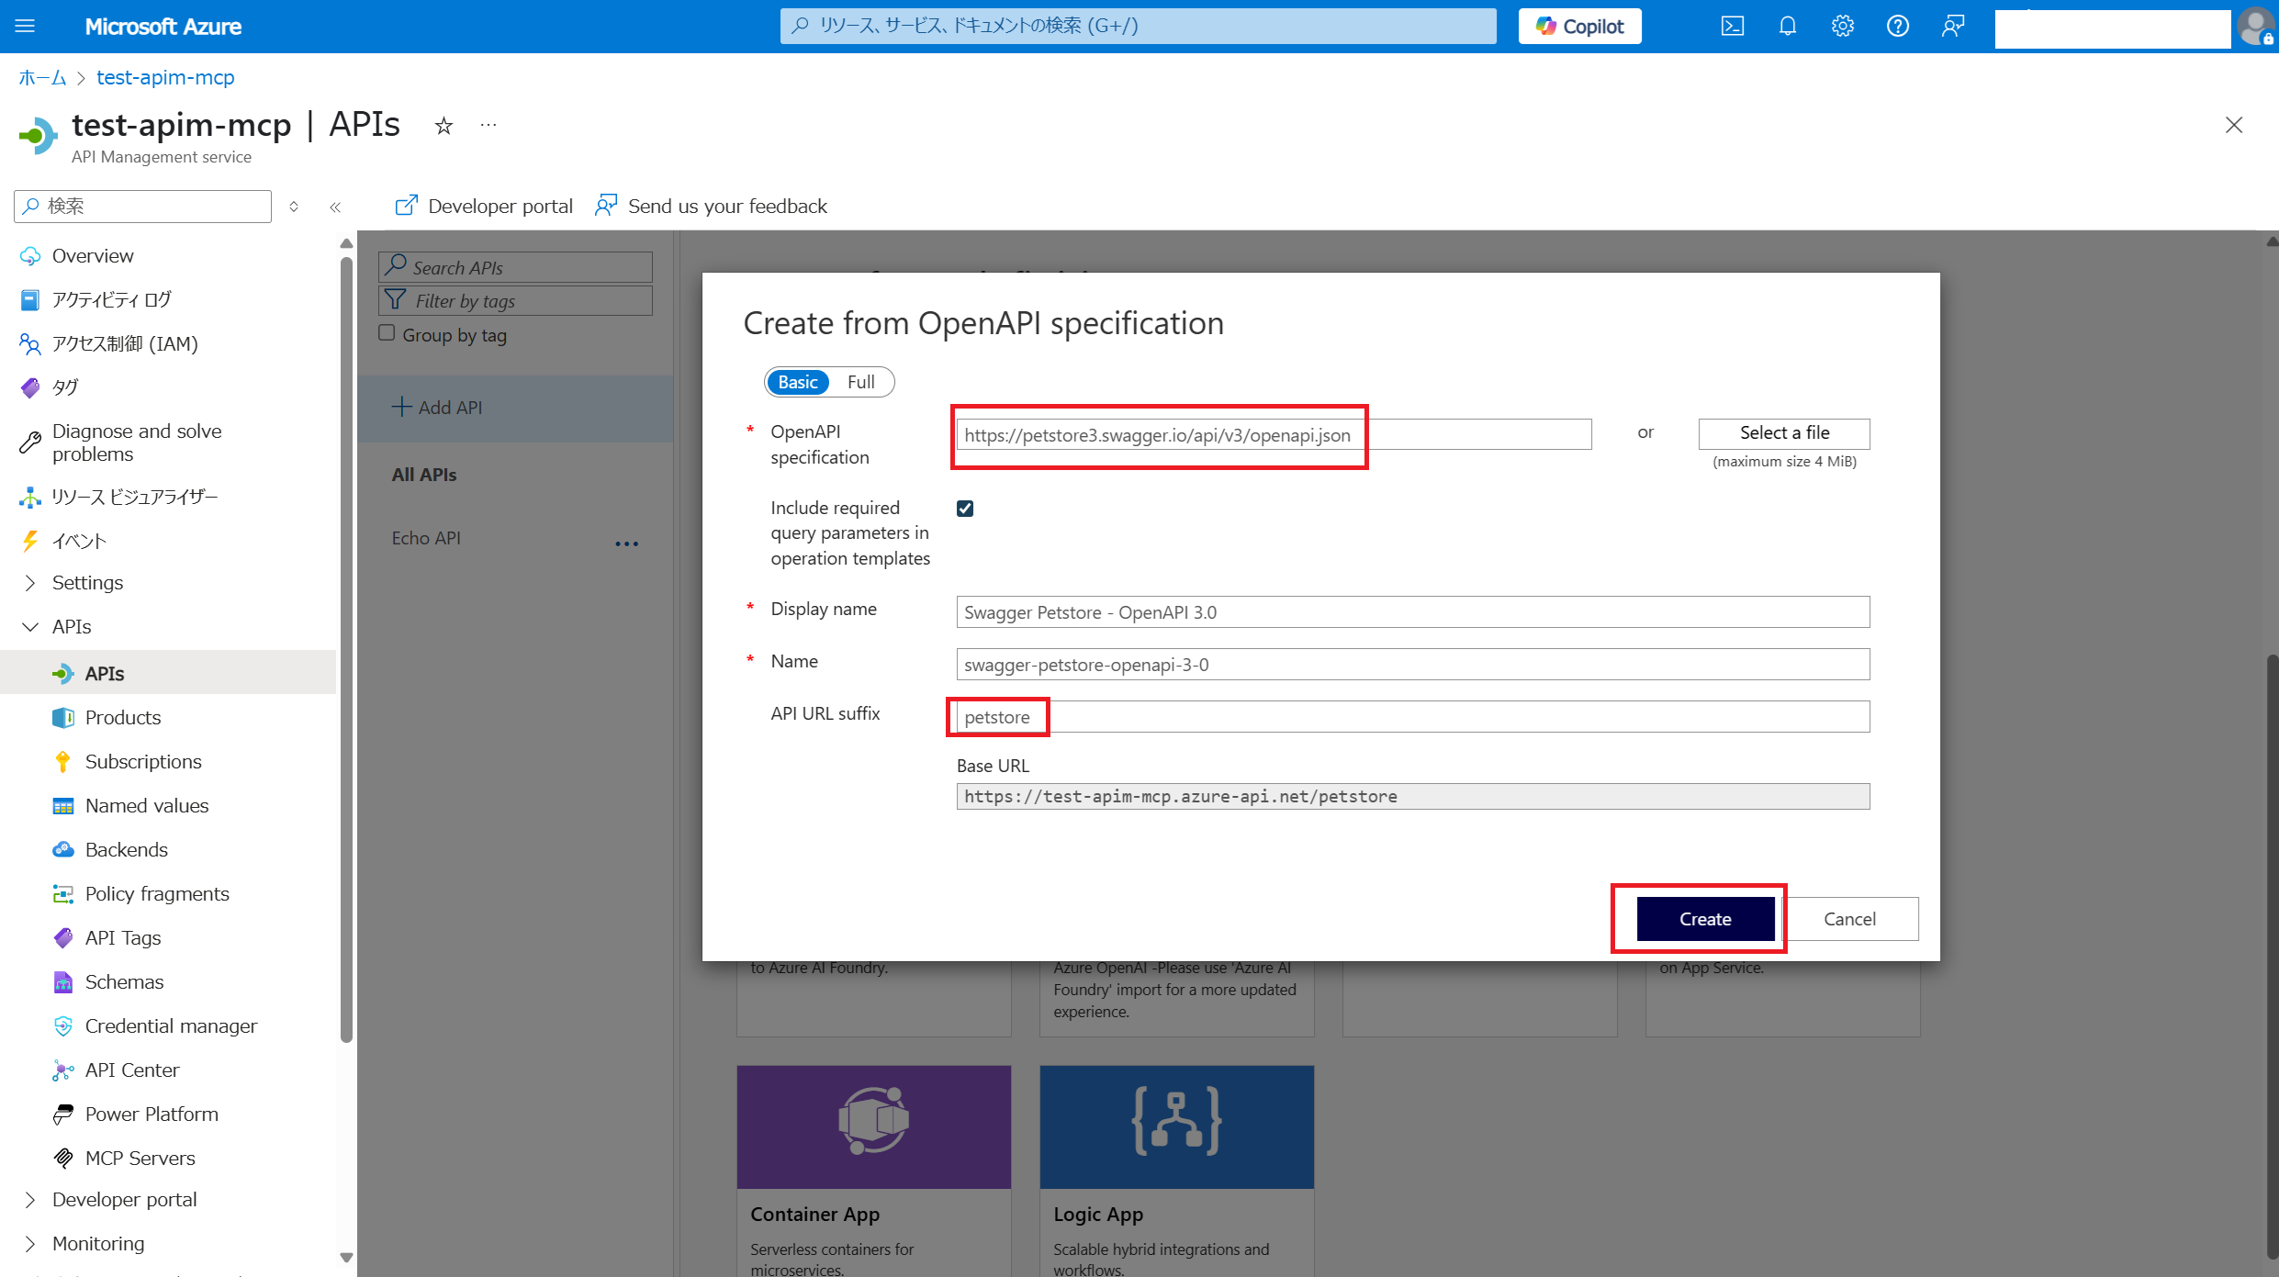This screenshot has width=2279, height=1277.
Task: Click Send us your feedback
Action: (711, 206)
